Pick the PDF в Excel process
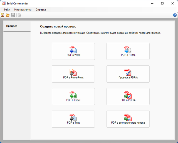The image size is (178, 143). coord(73,96)
